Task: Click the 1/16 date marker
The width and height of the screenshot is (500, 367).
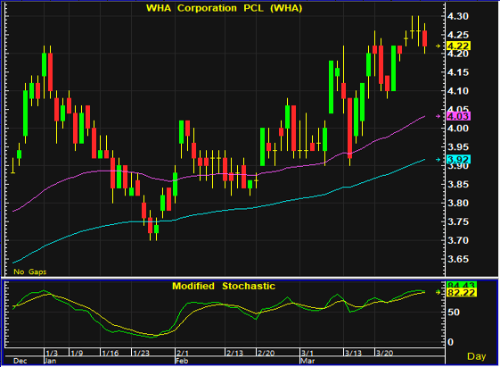Action: (110, 353)
